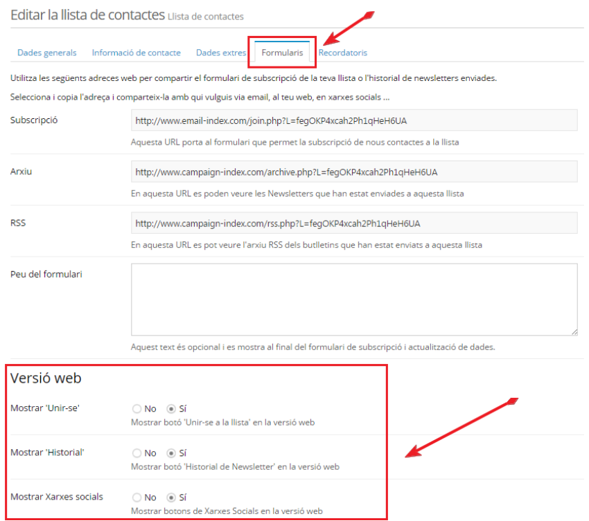Click help text about l'arxiu RSS
589x521 pixels.
coord(306,245)
